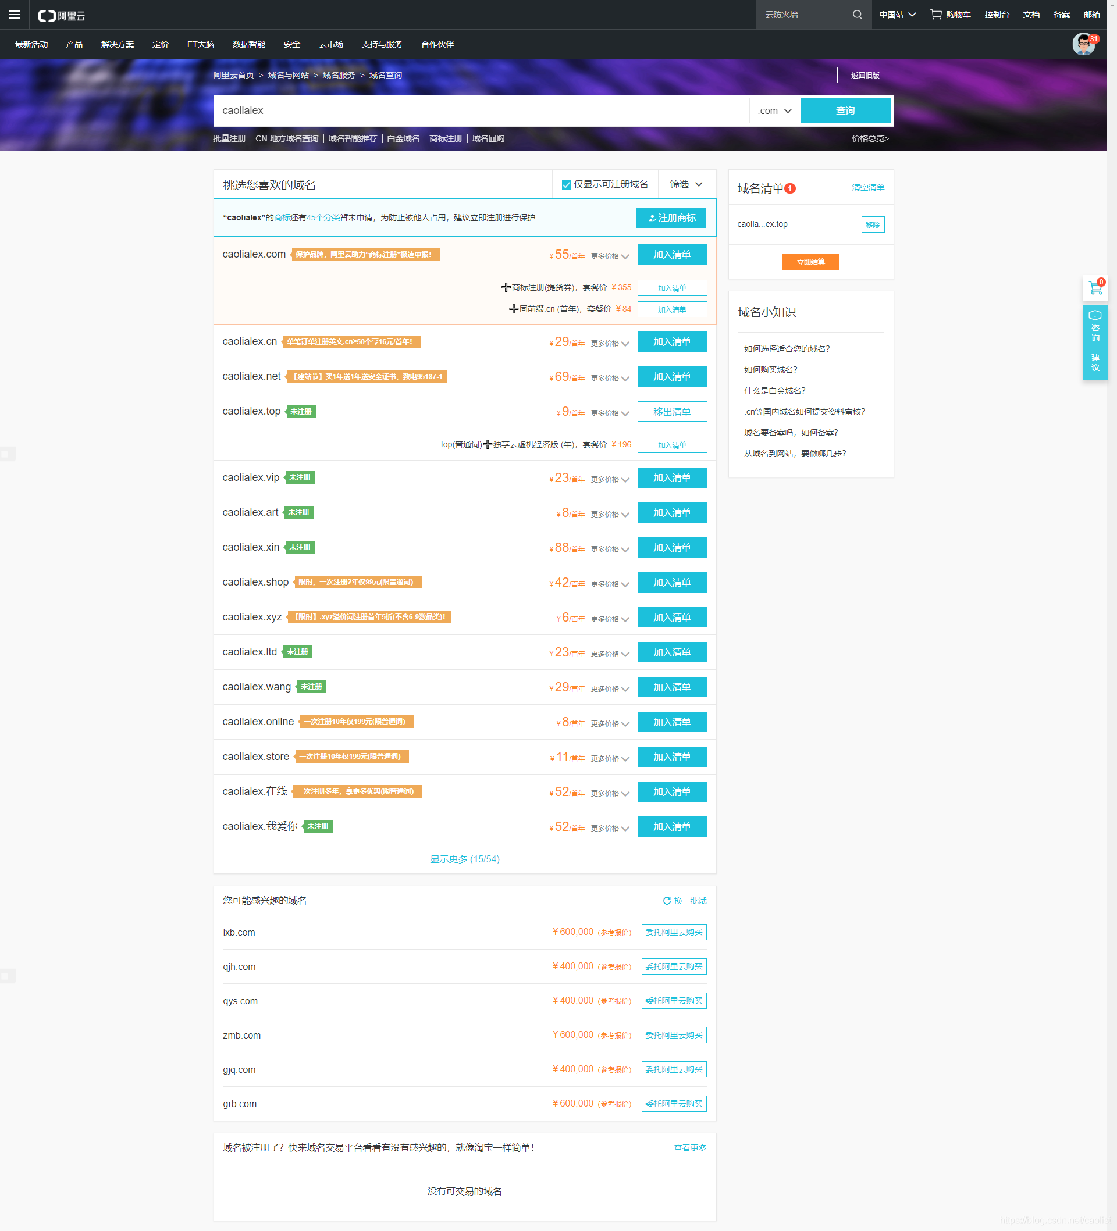This screenshot has width=1117, height=1231.
Task: Click the query search button
Action: point(845,110)
